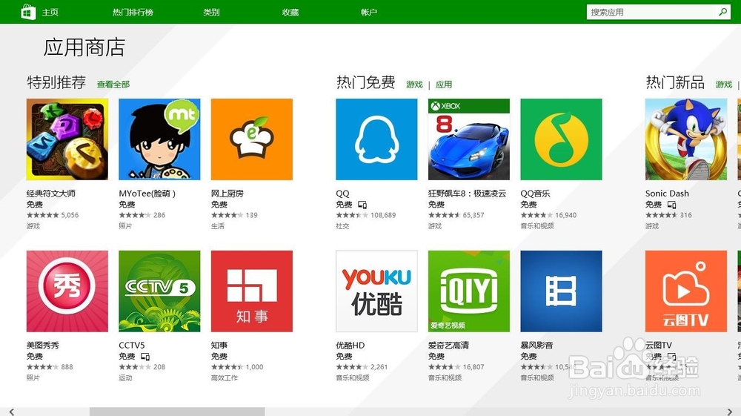Click the device icon beside Sonic Dash 免费
This screenshot has width=741, height=416.
point(671,205)
